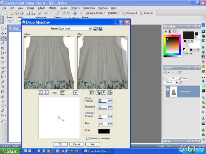Open the File menu

(4, 8)
